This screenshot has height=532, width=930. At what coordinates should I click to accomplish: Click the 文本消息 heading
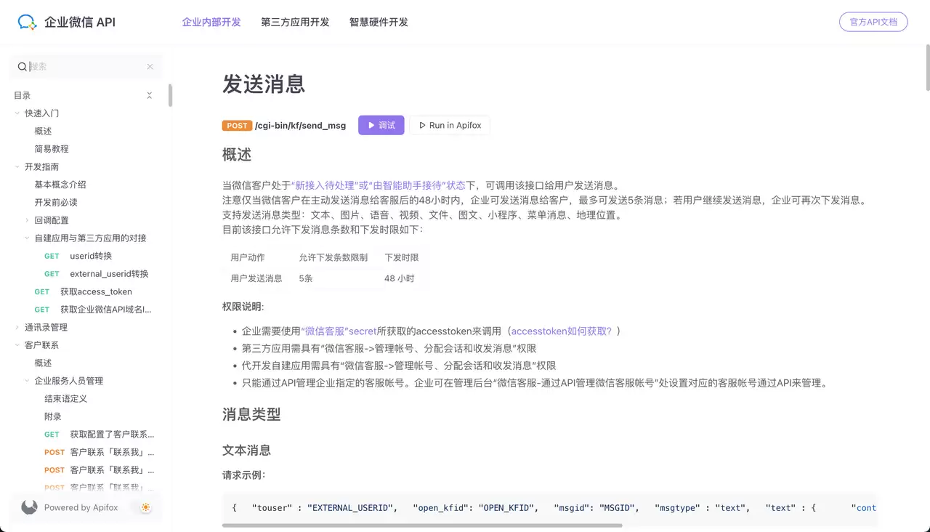click(246, 451)
